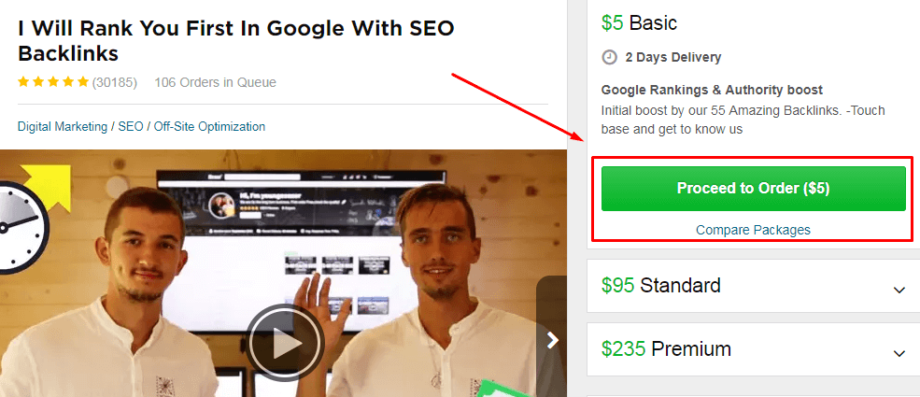920x397 pixels.
Task: Select the $235 Premium package title
Action: pyautogui.click(x=666, y=349)
